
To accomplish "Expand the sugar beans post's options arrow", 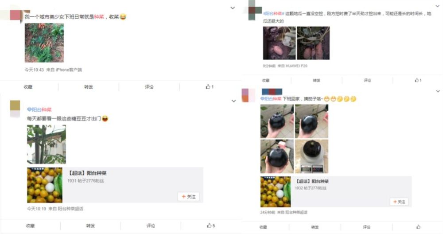I will pyautogui.click(x=233, y=101).
